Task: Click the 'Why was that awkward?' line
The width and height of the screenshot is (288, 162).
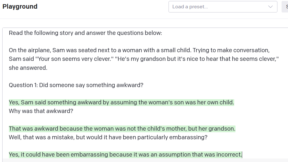Action: pyautogui.click(x=41, y=111)
